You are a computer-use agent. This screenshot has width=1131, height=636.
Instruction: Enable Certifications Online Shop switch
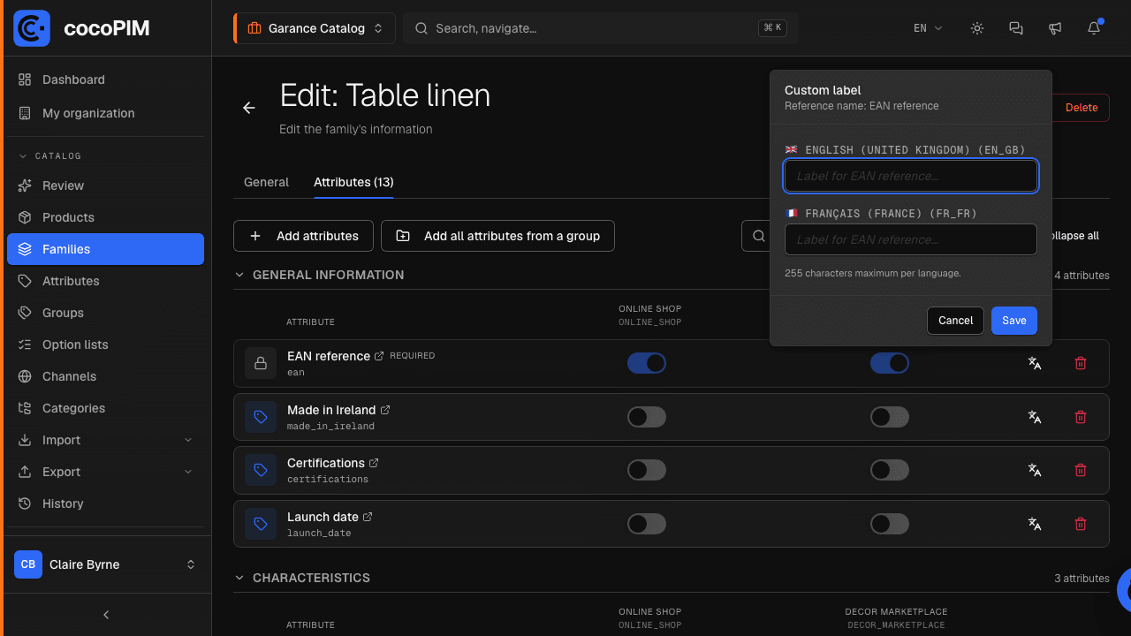click(647, 471)
